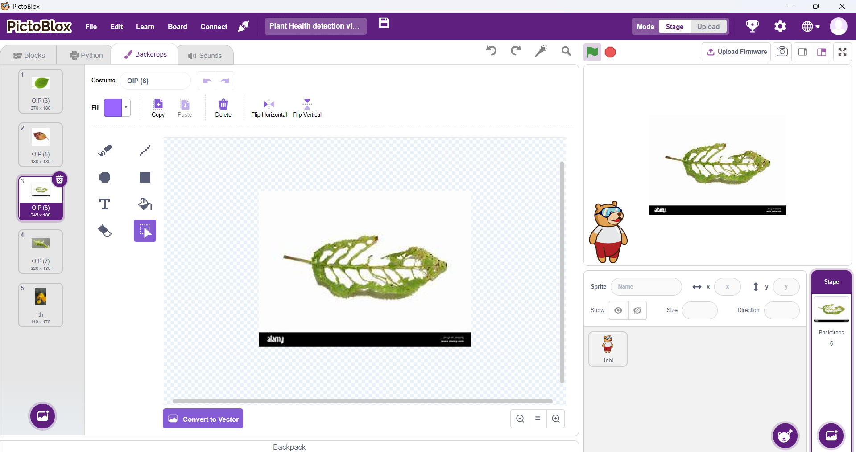Open the Edit menu
This screenshot has width=856, height=452.
[116, 26]
